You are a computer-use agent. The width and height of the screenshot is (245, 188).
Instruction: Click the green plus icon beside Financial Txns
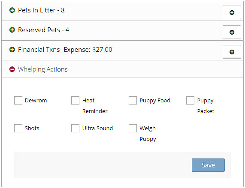point(12,50)
